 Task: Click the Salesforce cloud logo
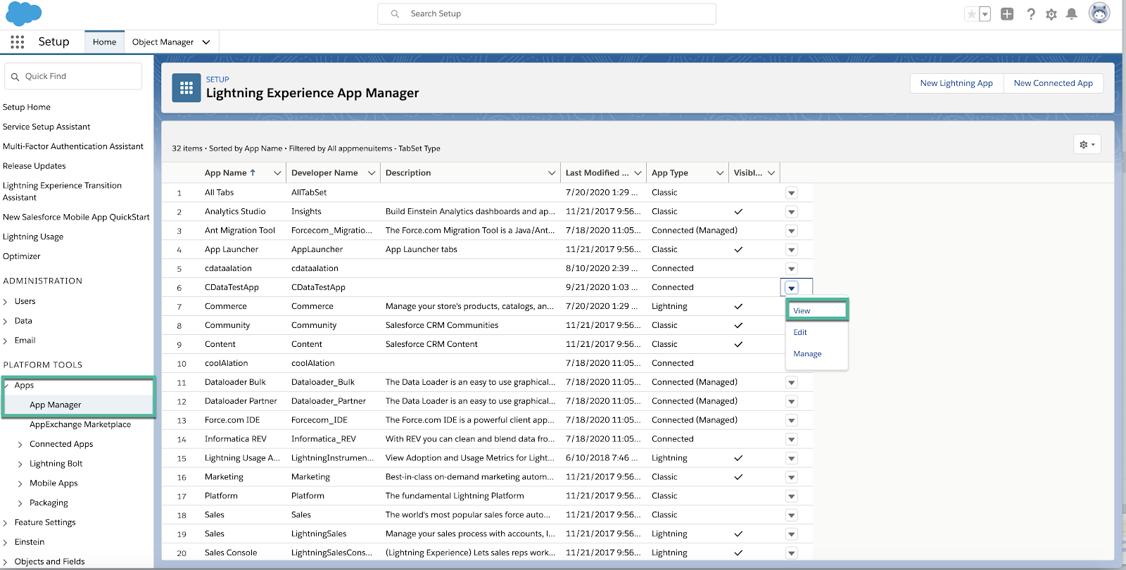tap(24, 13)
